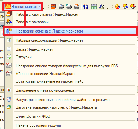The height and width of the screenshot is (129, 138).
Task: Expand the arrow right of the cash register icon
Action: pos(107,8)
